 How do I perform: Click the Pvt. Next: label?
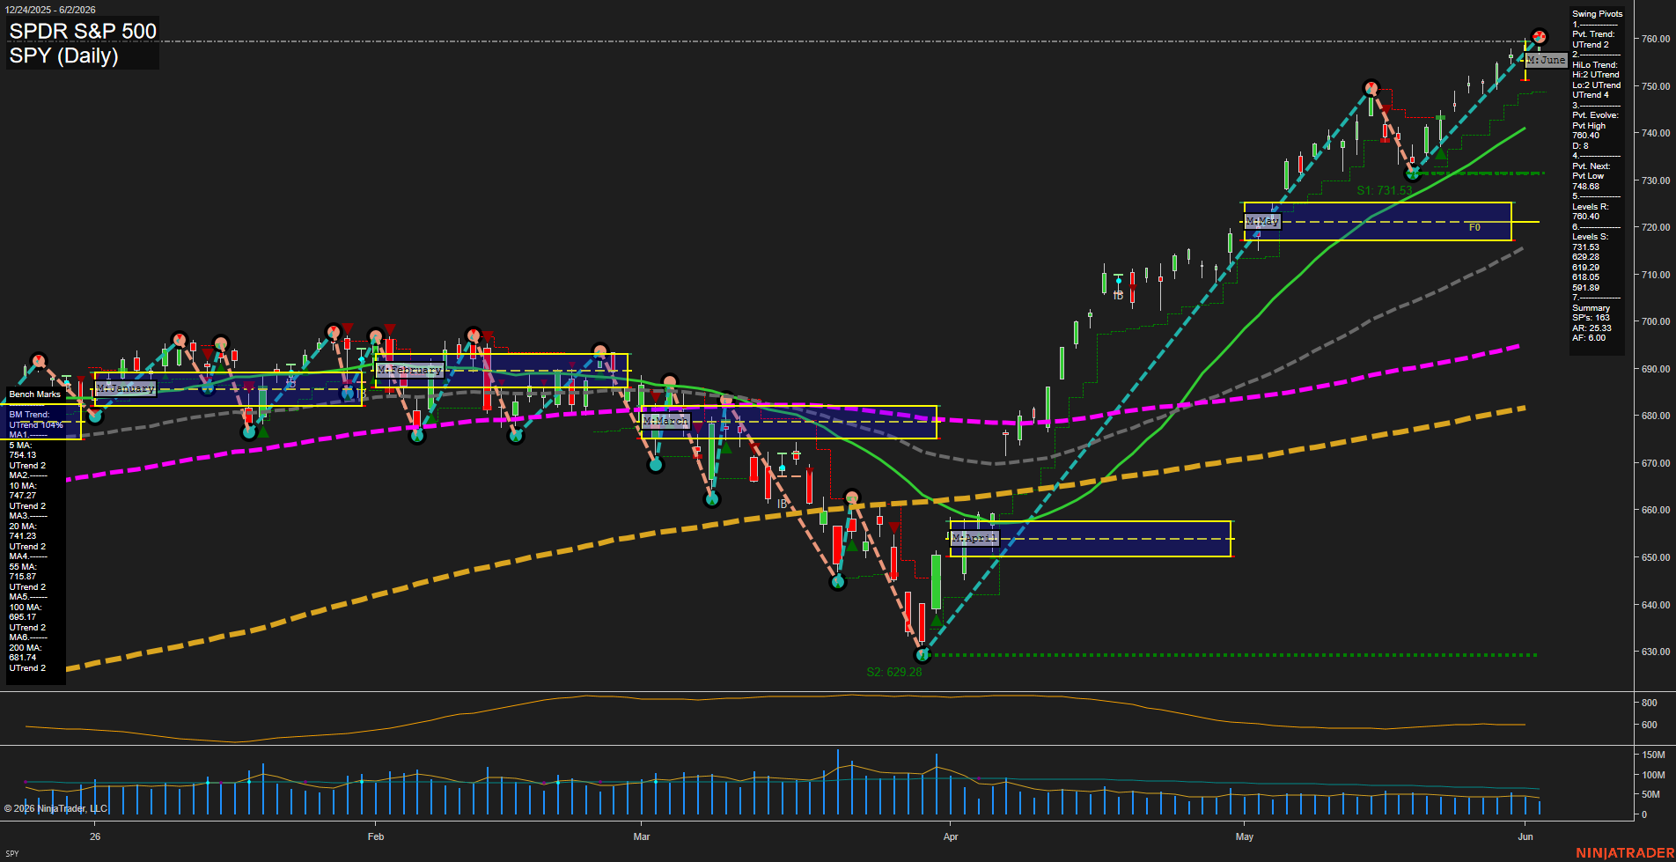[x=1591, y=166]
